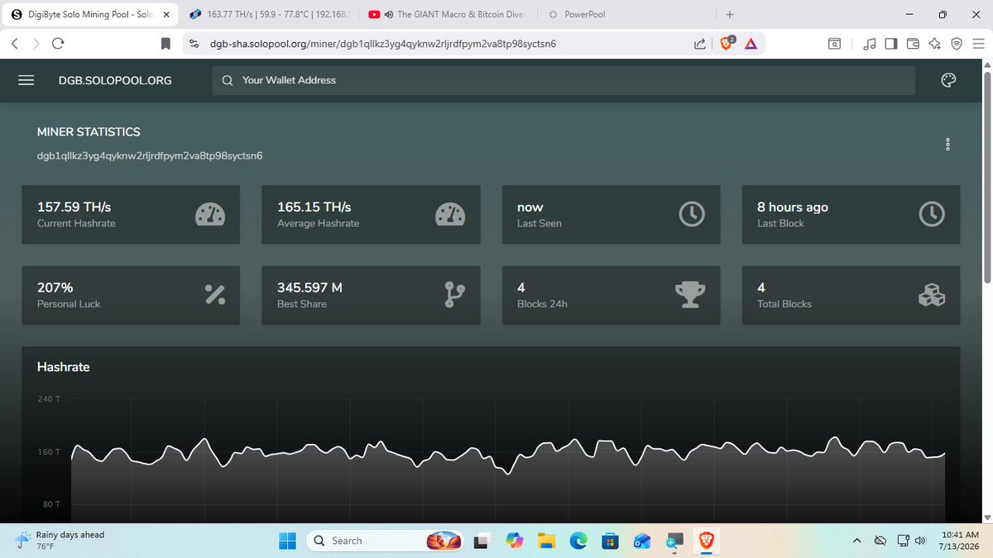Switch to the PowerPool tab
Screen dimensions: 993x558
coord(627,14)
